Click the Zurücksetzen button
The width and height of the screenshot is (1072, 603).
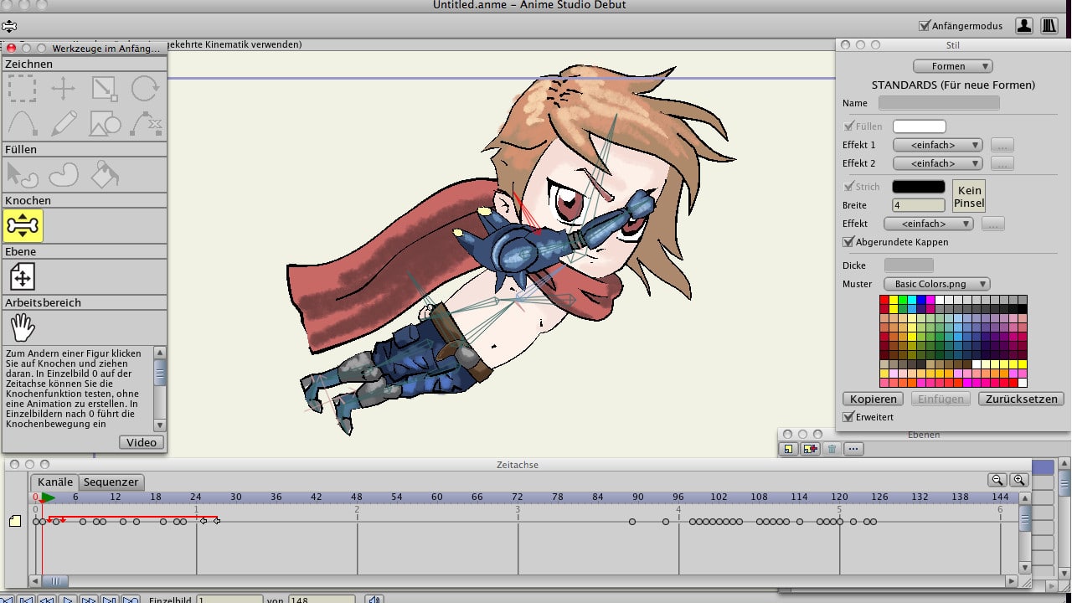pyautogui.click(x=1021, y=399)
